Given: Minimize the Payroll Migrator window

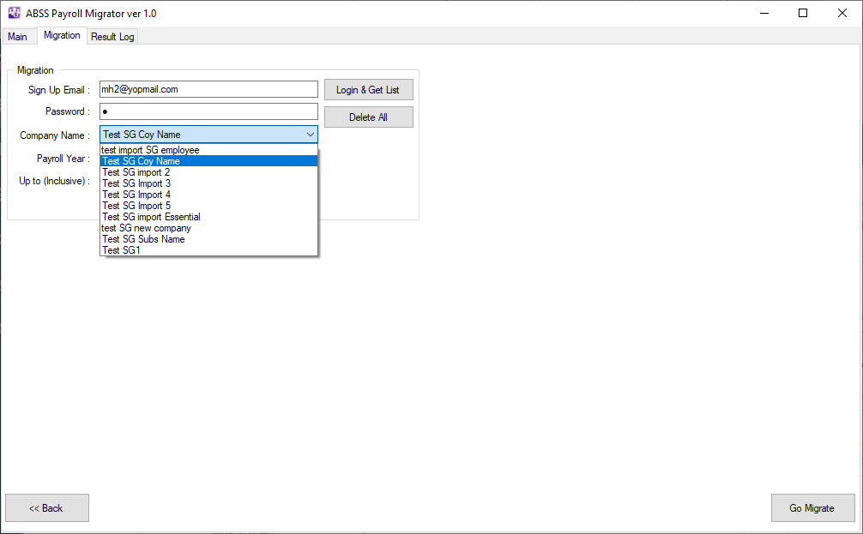Looking at the screenshot, I should 764,13.
